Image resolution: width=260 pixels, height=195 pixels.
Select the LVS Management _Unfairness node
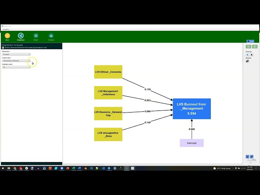point(108,93)
